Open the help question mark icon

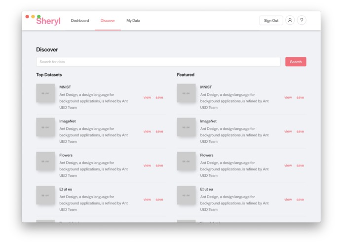click(302, 20)
